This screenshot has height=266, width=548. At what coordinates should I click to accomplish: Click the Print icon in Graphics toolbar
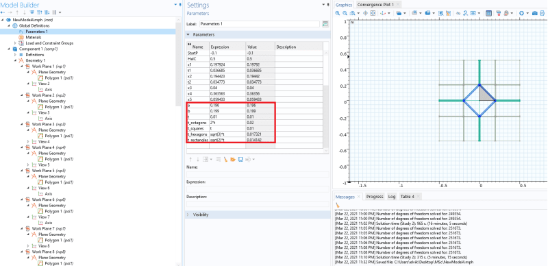(x=542, y=13)
